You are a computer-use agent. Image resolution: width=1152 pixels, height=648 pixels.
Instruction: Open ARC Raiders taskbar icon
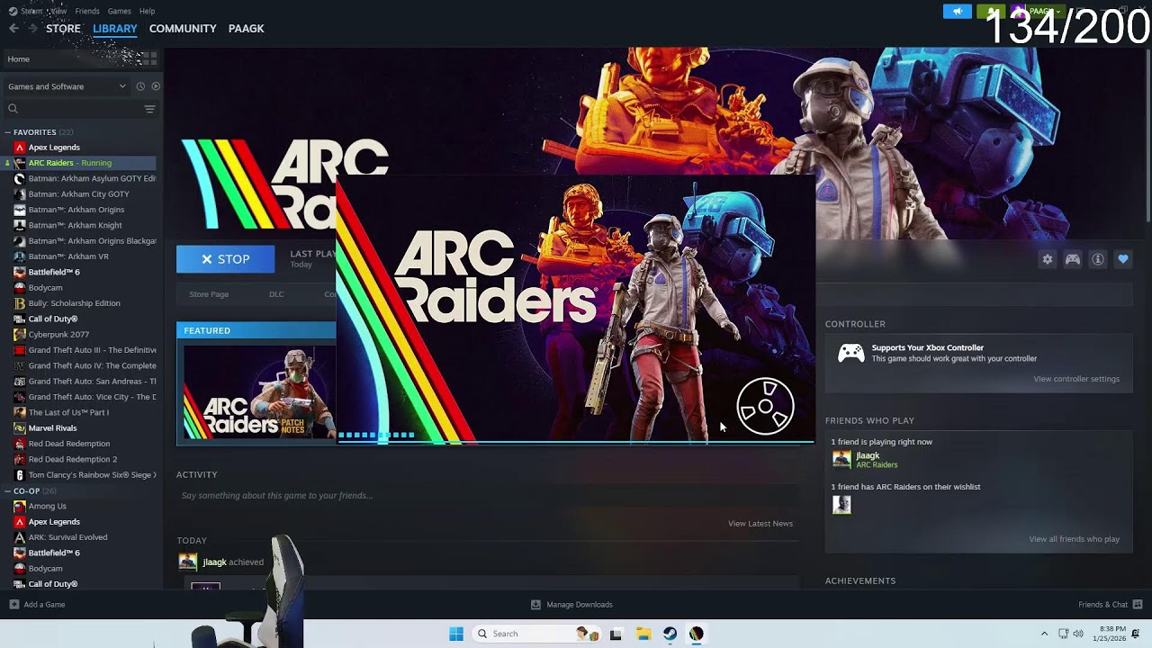[697, 634]
